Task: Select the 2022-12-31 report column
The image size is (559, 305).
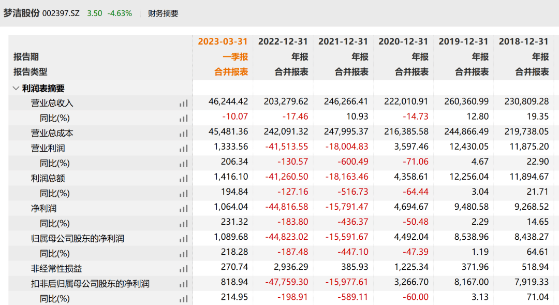Action: [283, 41]
